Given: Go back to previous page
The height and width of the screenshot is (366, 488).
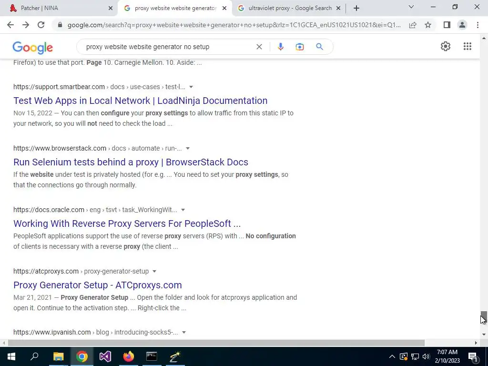Looking at the screenshot, I should (10, 25).
